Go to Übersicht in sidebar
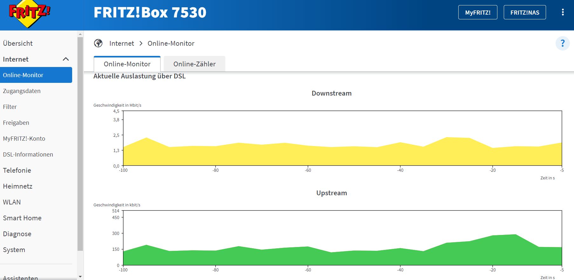 [18, 43]
